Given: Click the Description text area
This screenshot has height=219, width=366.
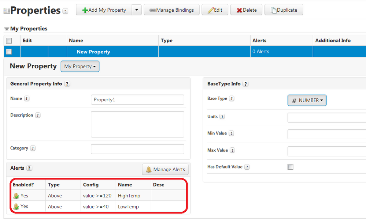Looking at the screenshot, I should (137, 124).
